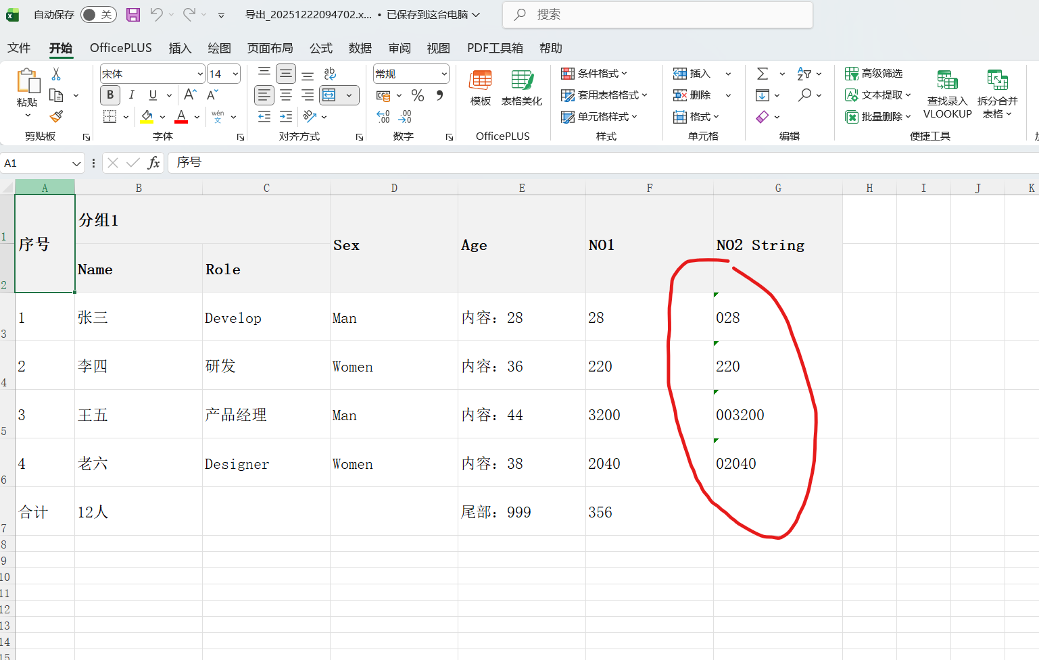The height and width of the screenshot is (660, 1039).
Task: Expand the 格式 format dropdown
Action: pyautogui.click(x=696, y=117)
